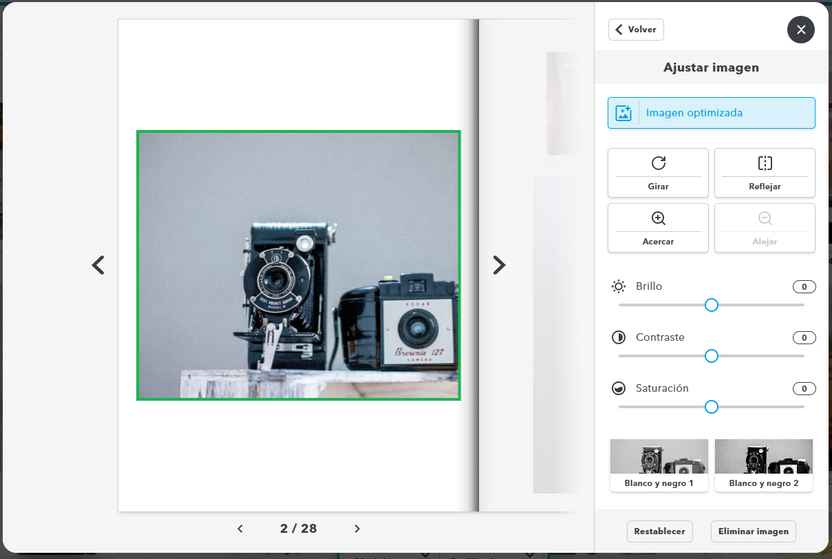Click the picture icon next to Imagen optimizada

pyautogui.click(x=623, y=112)
